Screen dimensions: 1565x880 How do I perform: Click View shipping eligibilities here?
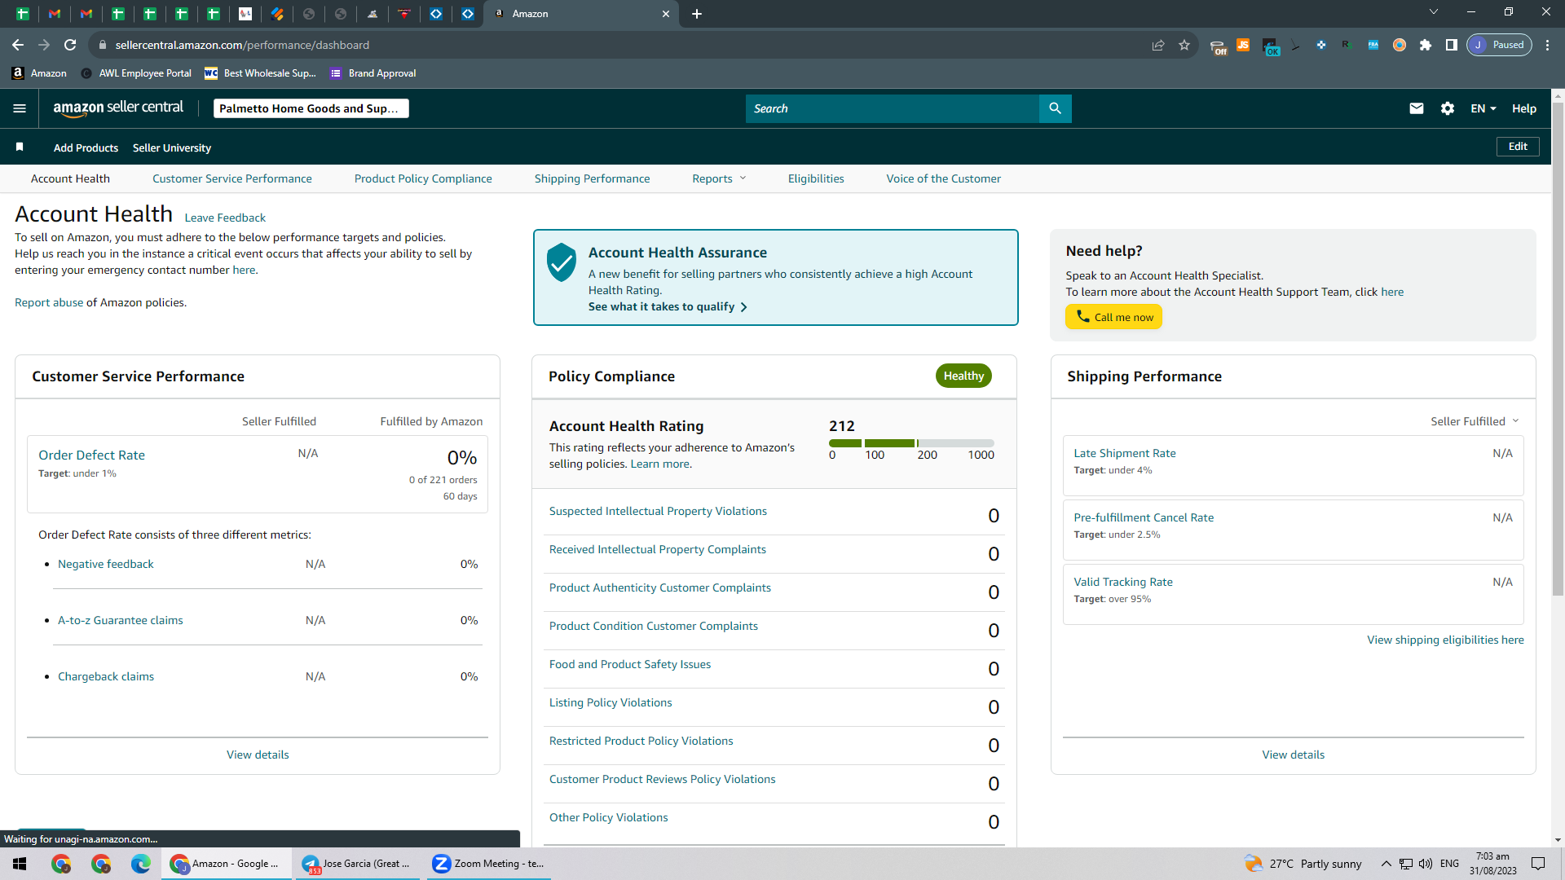[1445, 640]
